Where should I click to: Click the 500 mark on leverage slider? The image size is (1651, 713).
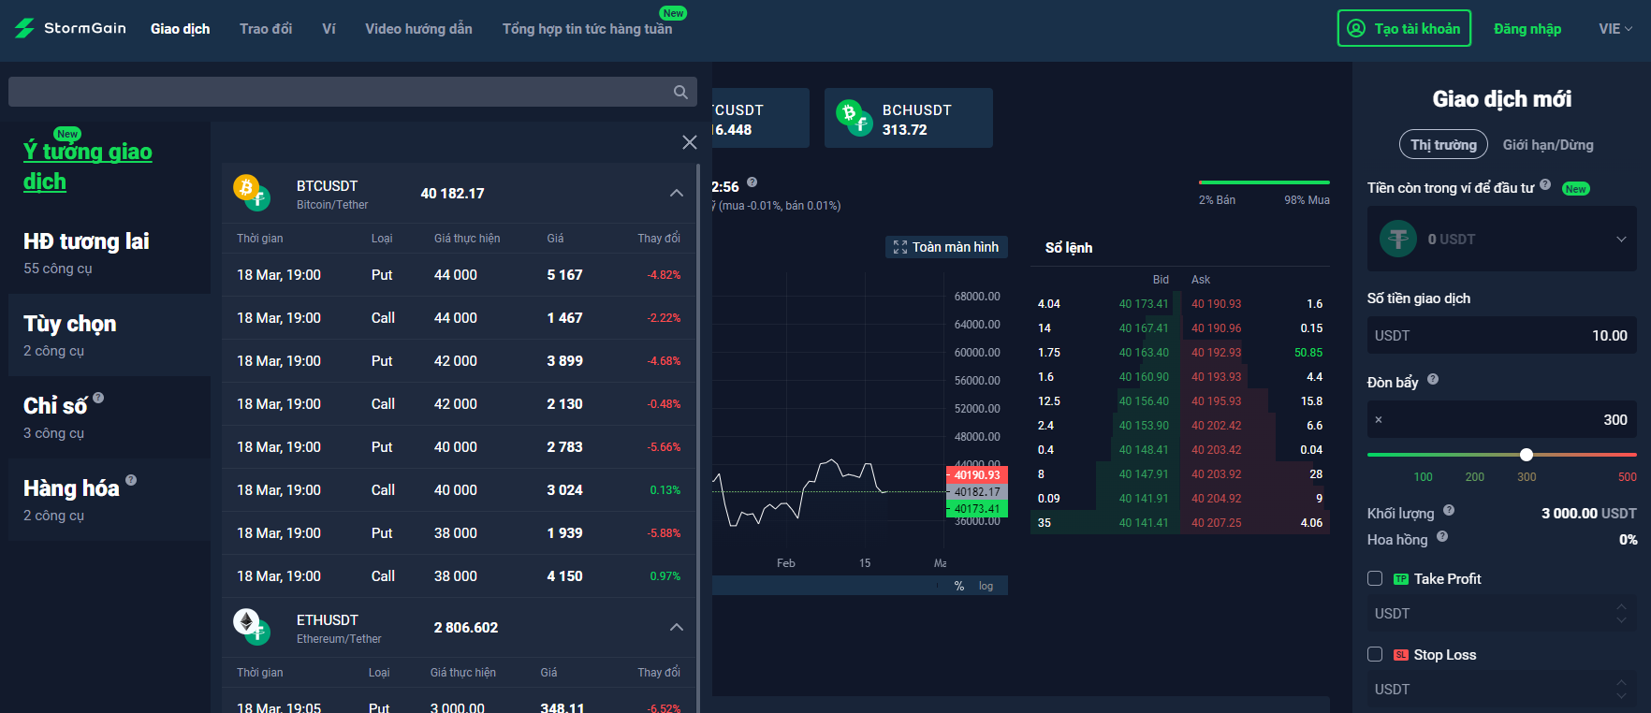pyautogui.click(x=1628, y=477)
